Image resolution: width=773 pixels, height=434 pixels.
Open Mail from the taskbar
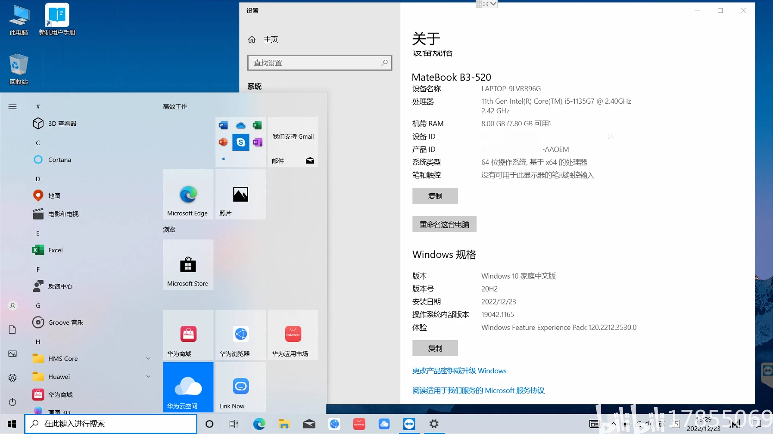309,424
